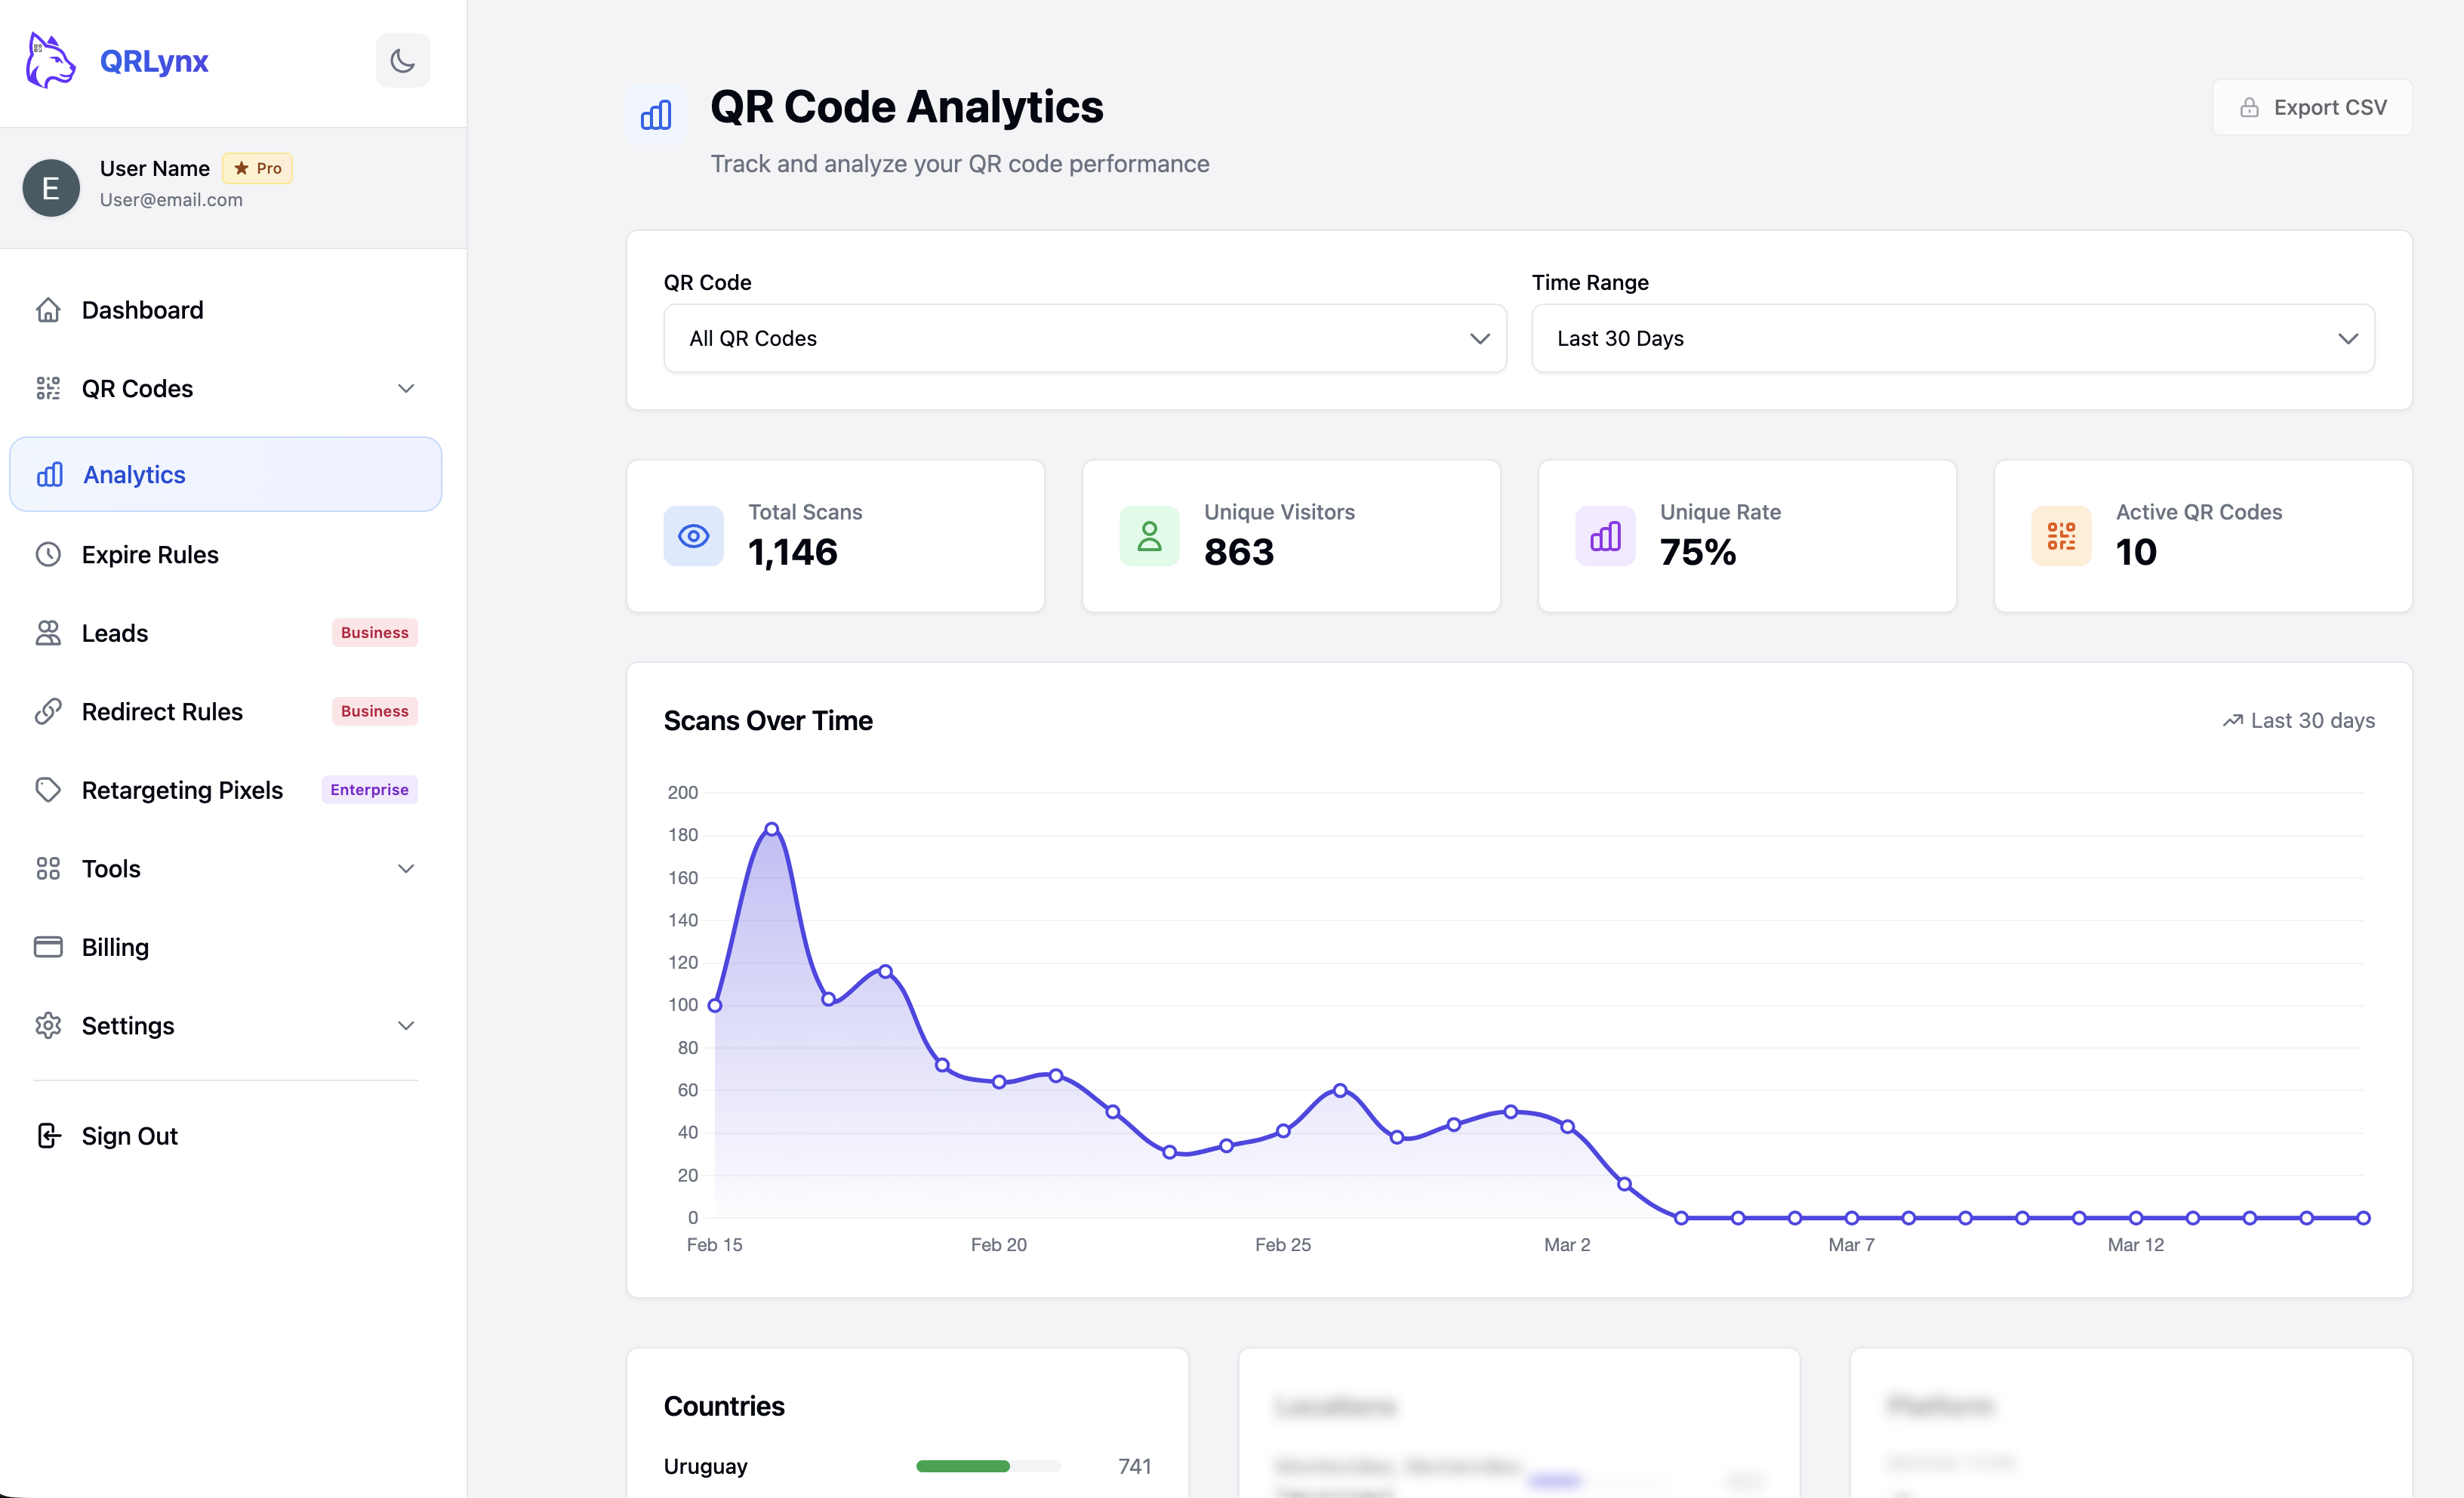Click the Retargeting Pixels tag icon

(49, 789)
